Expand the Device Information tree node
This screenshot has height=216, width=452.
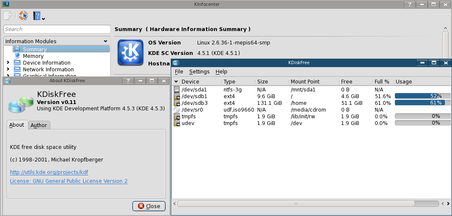pyautogui.click(x=8, y=62)
